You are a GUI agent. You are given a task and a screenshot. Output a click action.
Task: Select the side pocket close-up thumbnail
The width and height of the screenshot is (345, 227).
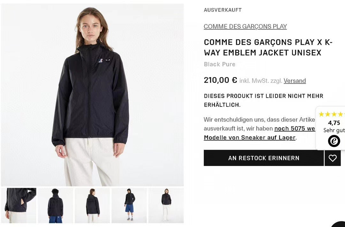19,205
